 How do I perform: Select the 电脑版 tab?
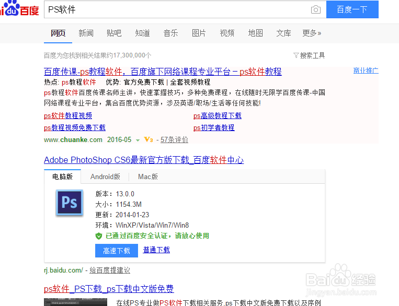[63, 176]
